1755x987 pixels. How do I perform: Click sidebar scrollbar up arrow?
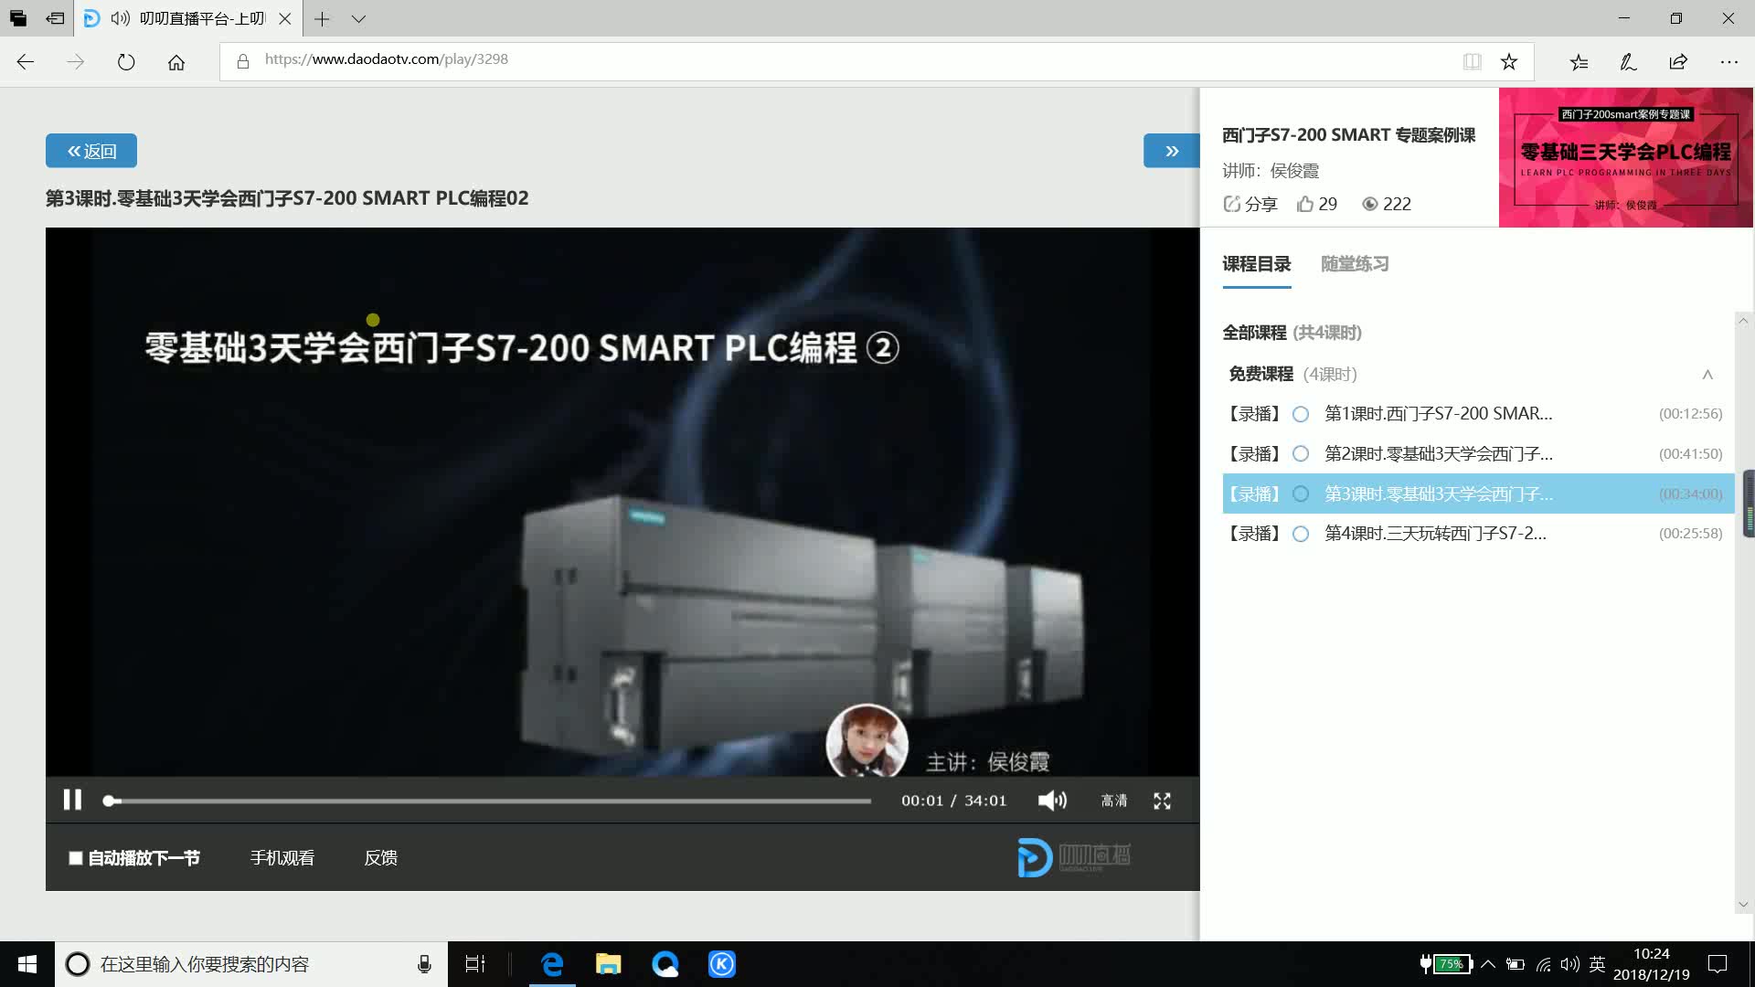1743,321
